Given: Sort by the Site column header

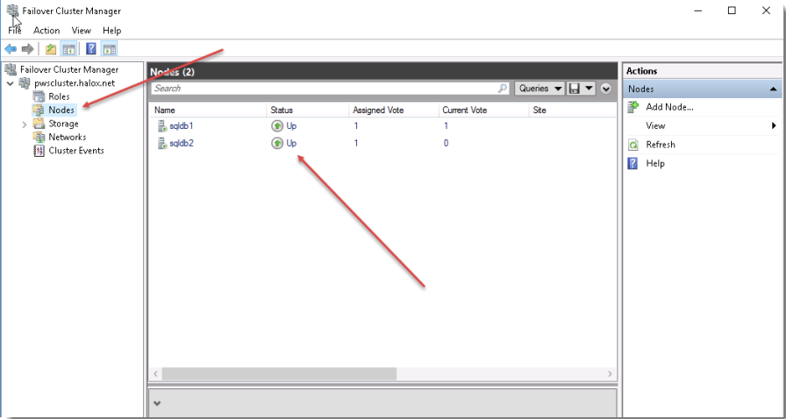Looking at the screenshot, I should pyautogui.click(x=573, y=110).
